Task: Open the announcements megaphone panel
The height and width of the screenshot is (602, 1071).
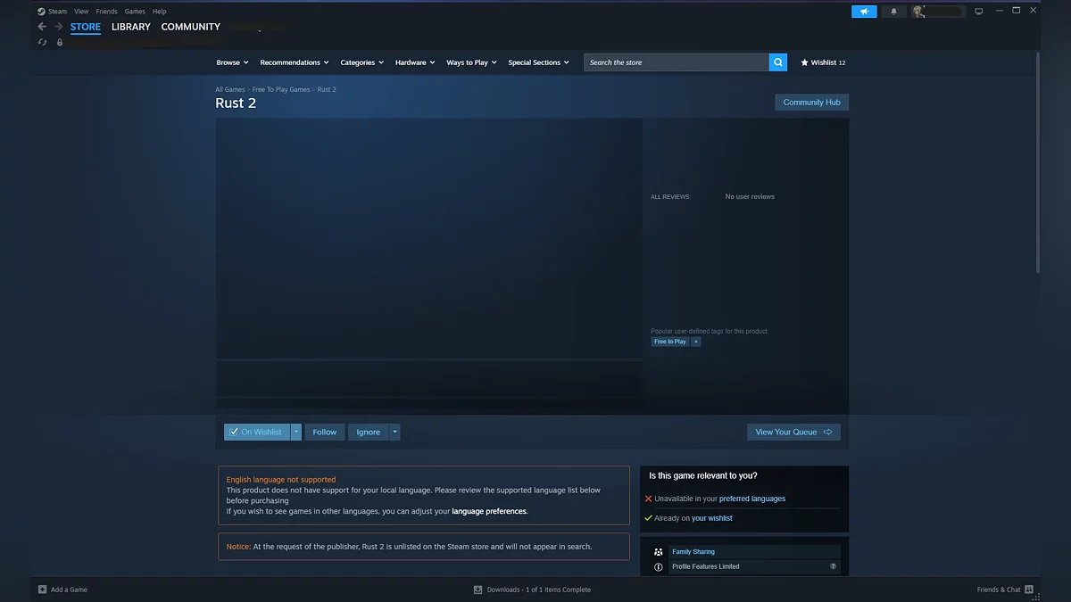Action: [863, 11]
